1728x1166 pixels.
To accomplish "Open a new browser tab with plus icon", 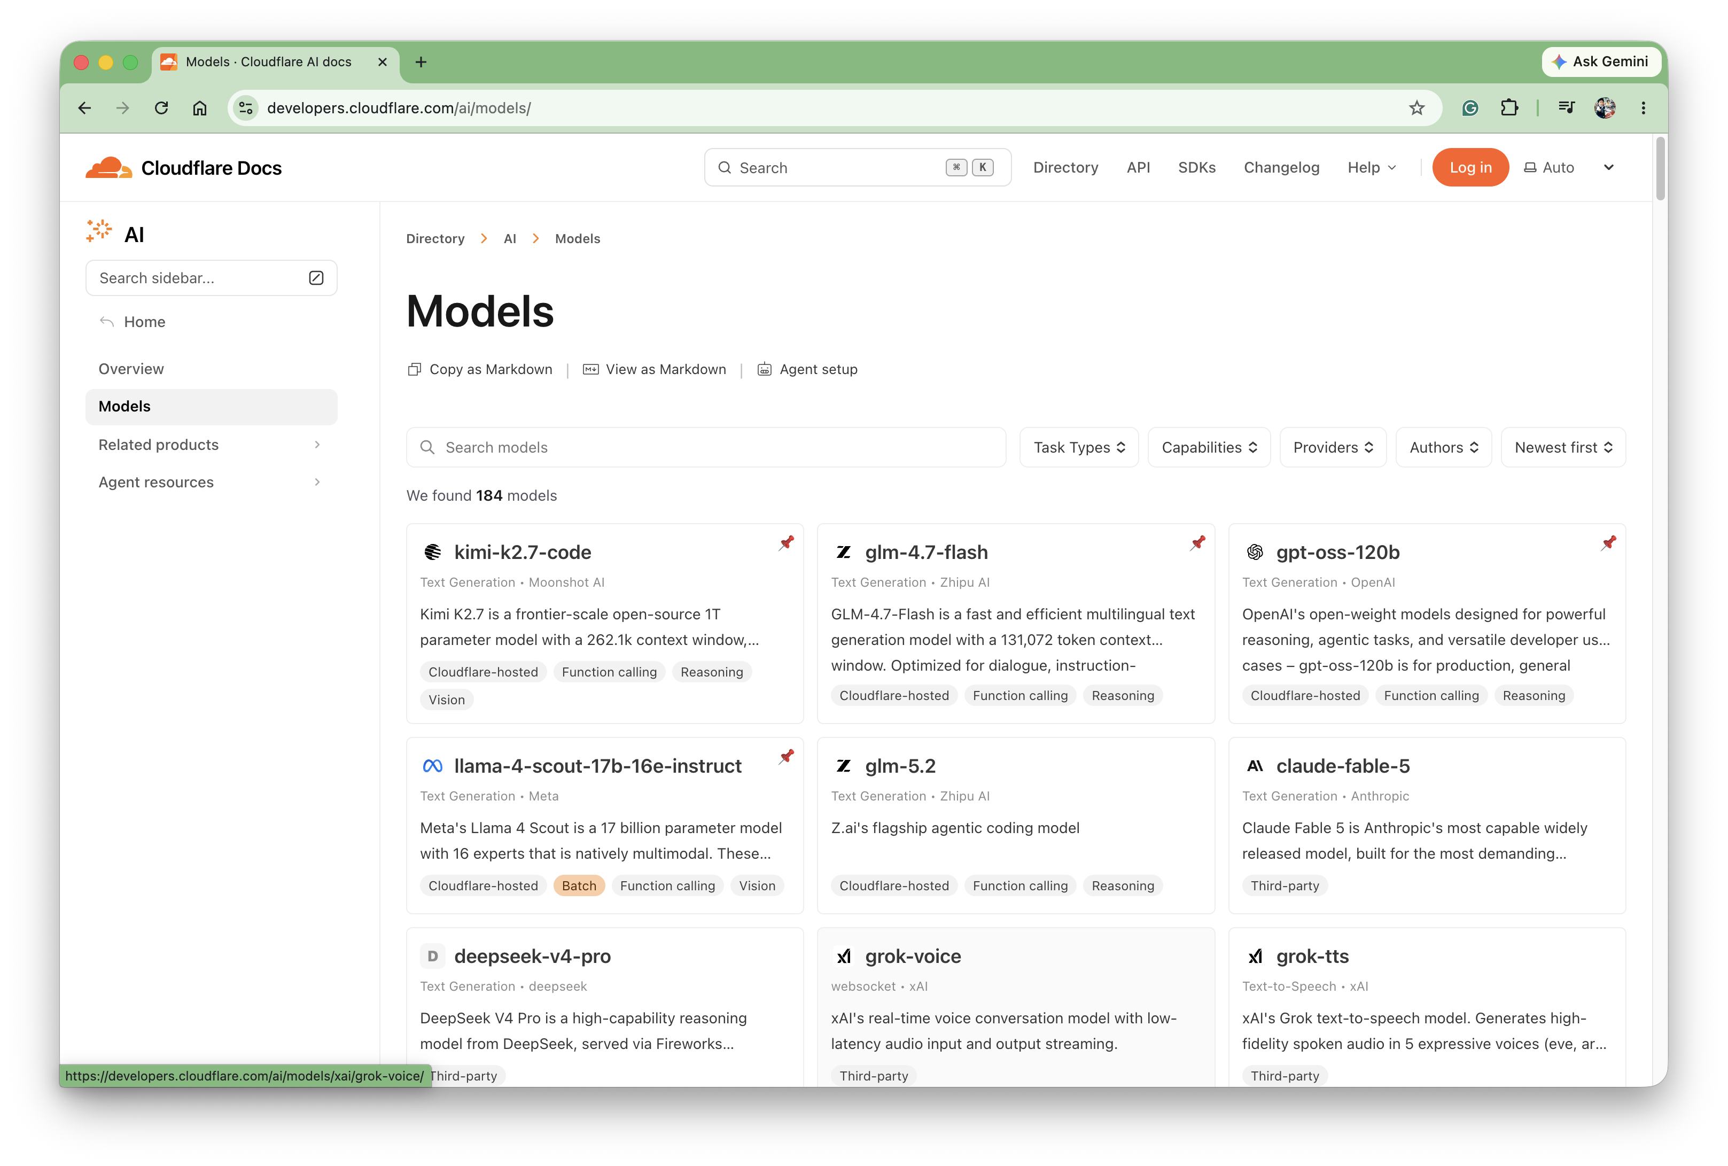I will [421, 62].
